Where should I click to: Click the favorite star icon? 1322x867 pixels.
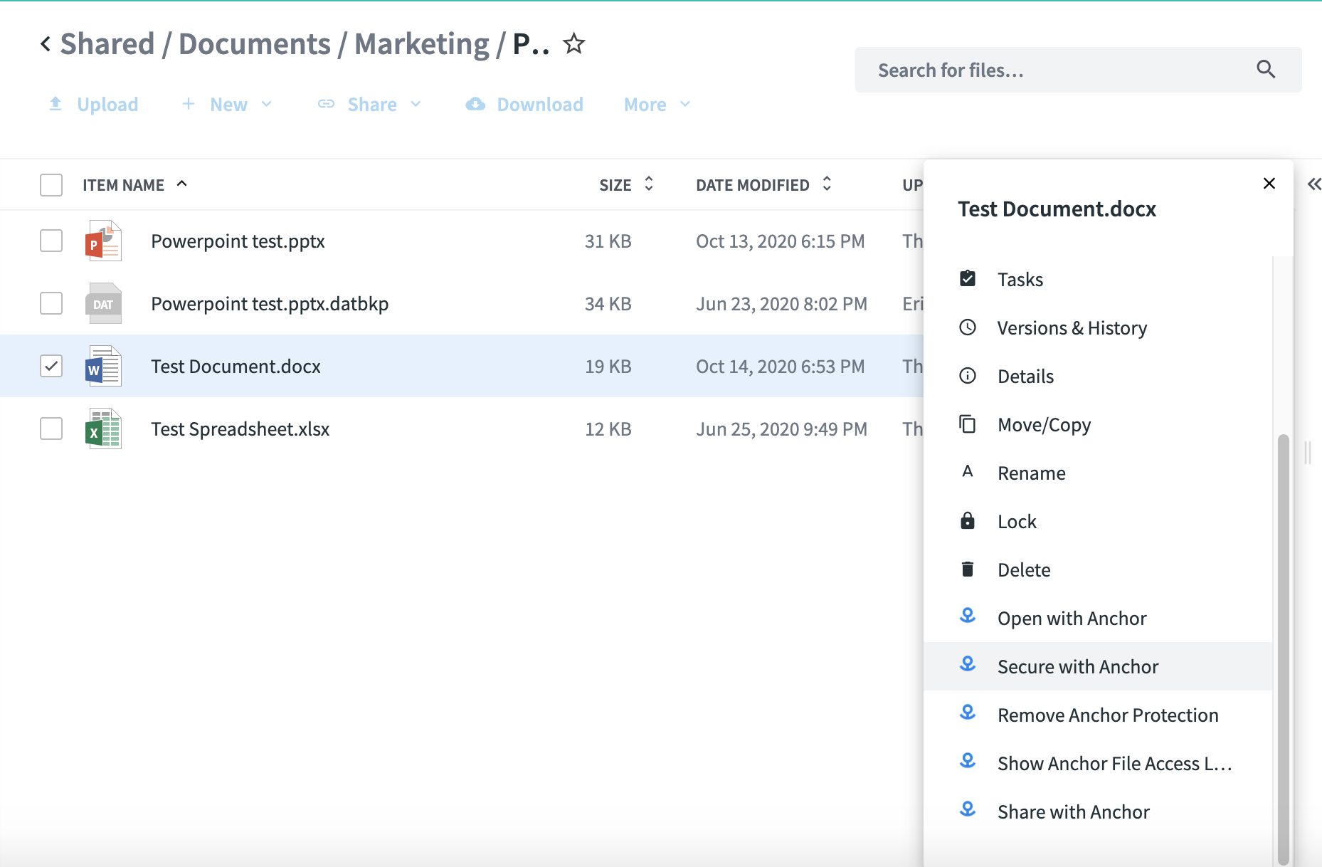pyautogui.click(x=573, y=44)
